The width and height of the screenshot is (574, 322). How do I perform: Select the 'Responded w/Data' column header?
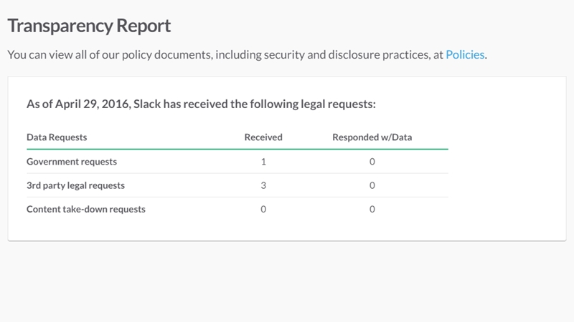click(372, 137)
